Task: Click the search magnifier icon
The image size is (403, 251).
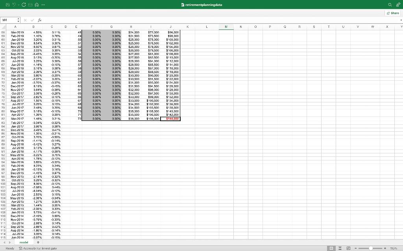Action: pos(390,5)
